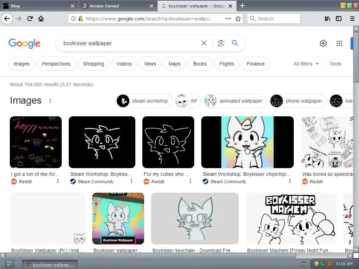Close the Access Denied tab
Viewport: 359px width, 269px height.
click(151, 6)
